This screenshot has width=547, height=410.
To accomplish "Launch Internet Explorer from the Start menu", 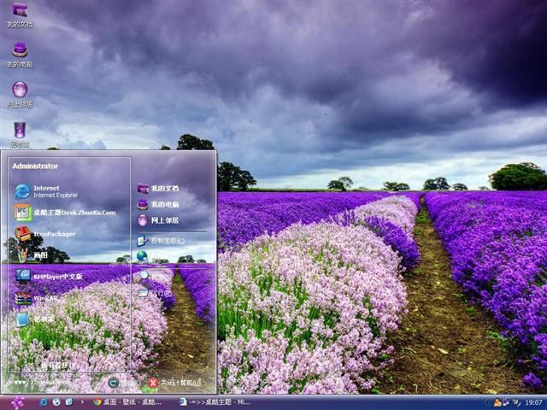I will (x=47, y=191).
